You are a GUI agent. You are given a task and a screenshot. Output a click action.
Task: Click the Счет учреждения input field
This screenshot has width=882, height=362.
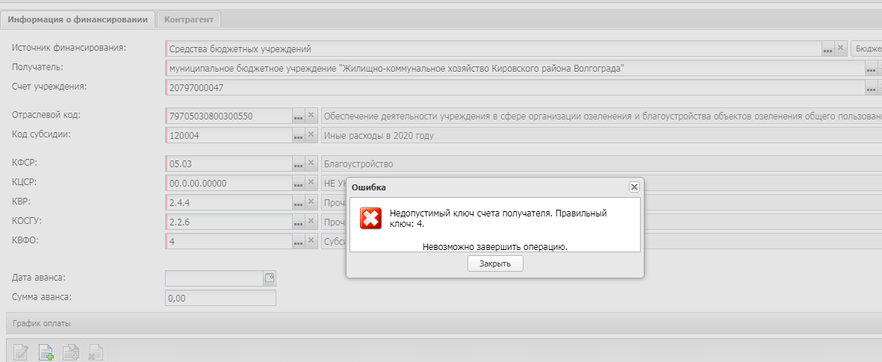point(514,88)
